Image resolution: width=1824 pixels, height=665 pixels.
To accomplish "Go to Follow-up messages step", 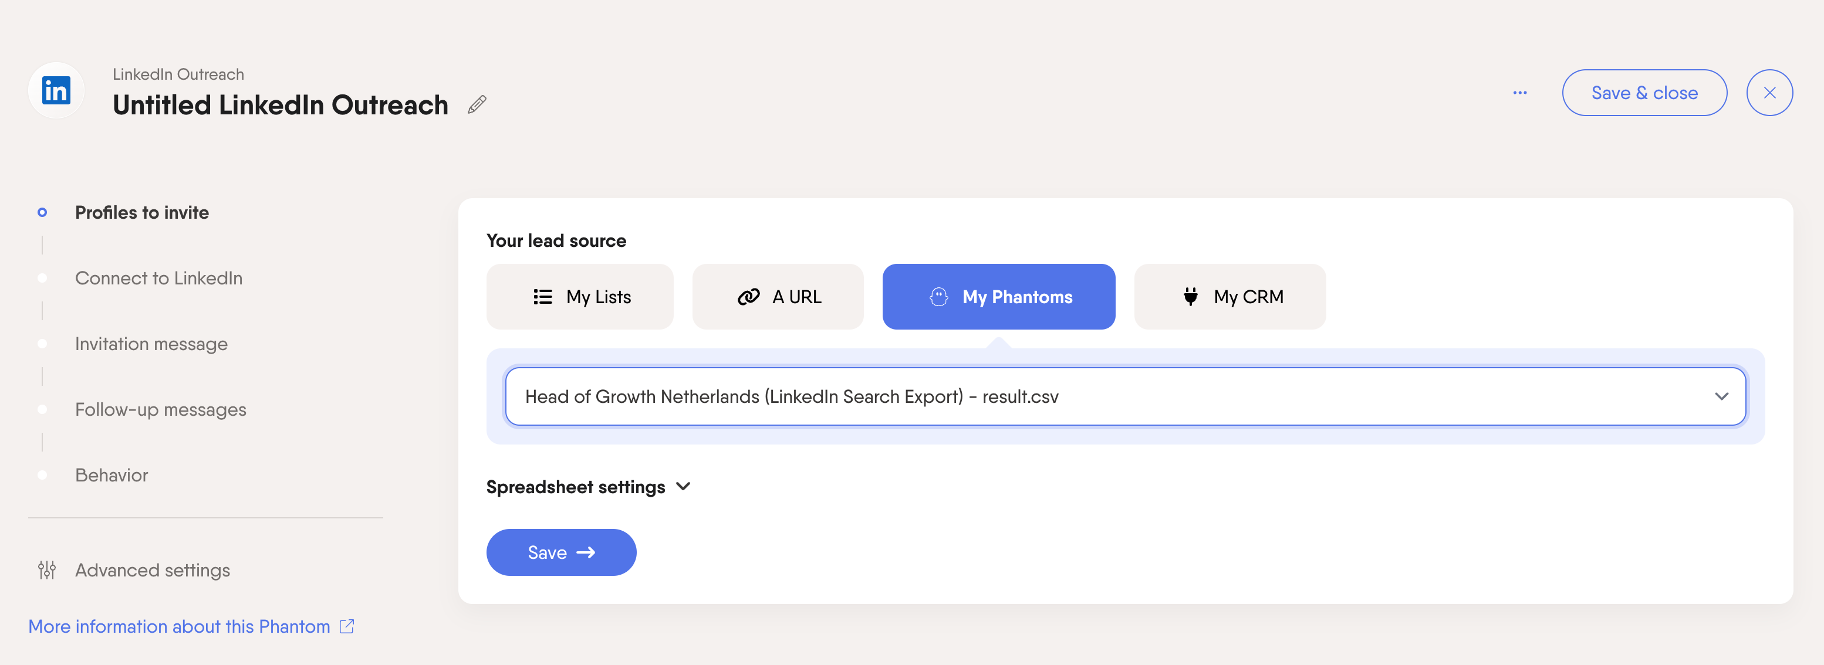I will pos(161,409).
